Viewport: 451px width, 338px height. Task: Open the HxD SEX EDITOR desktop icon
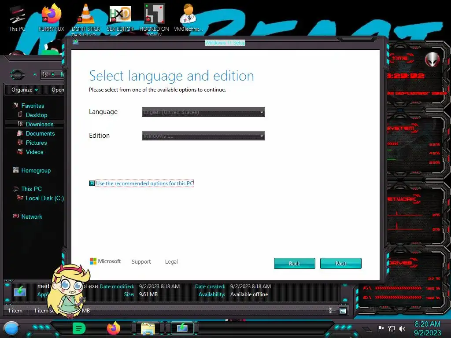coord(120,18)
